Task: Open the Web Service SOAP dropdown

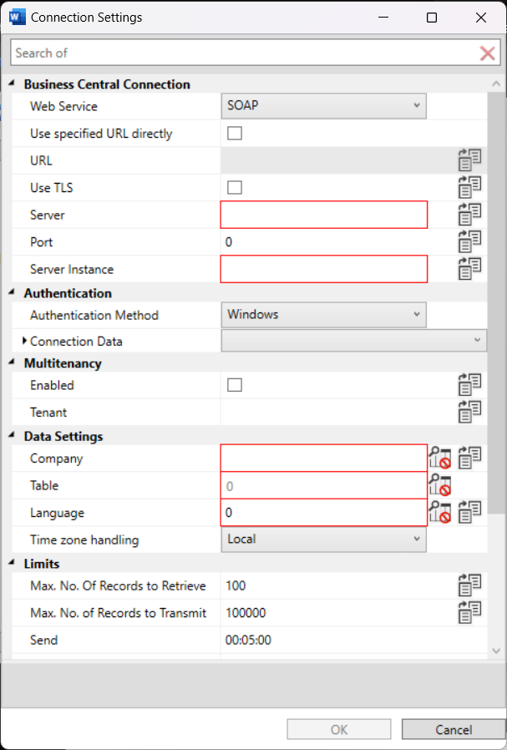Action: 324,106
